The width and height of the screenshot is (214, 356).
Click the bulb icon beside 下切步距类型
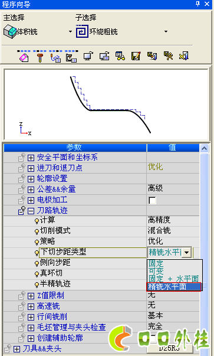click(37, 253)
